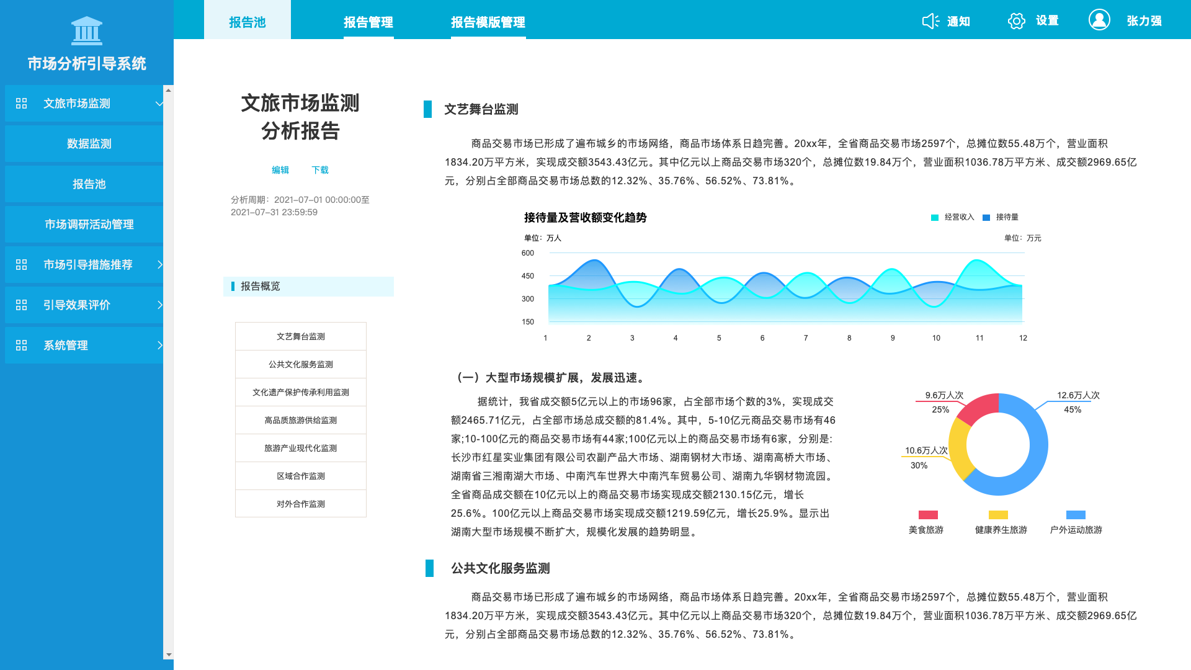Click grid icon beside 引导效果评价
Image resolution: width=1191 pixels, height=670 pixels.
coord(22,305)
